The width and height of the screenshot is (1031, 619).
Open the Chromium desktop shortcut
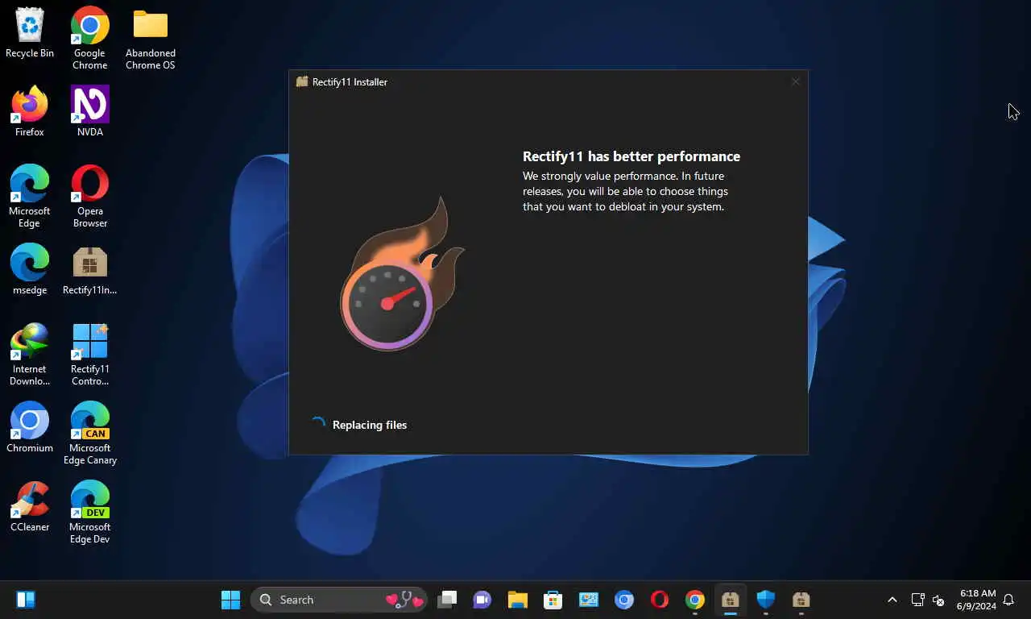point(30,427)
